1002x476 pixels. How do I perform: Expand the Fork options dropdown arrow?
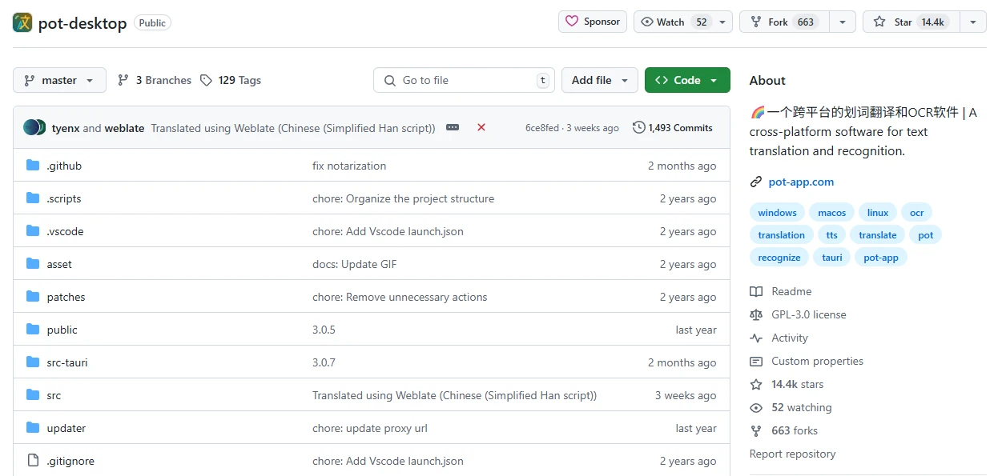click(843, 22)
